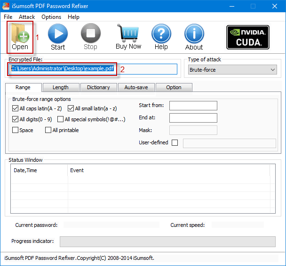Image resolution: width=286 pixels, height=266 pixels.
Task: Toggle All small latin(a - z) checkbox
Action: click(x=71, y=108)
